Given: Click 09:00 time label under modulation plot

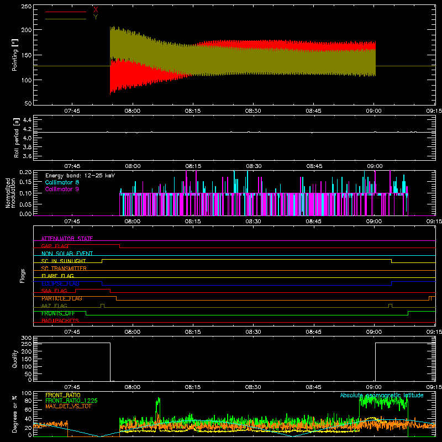Looking at the screenshot, I should 374,222.
